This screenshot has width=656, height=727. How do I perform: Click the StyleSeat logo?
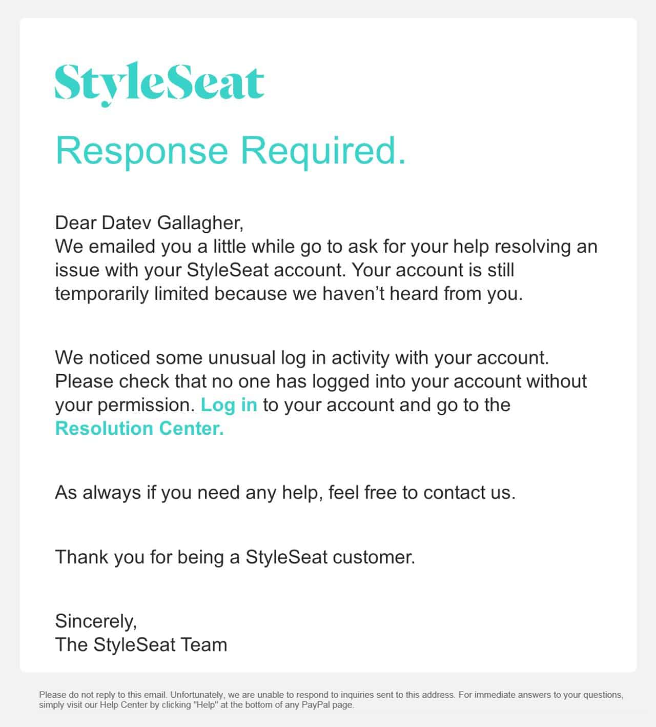click(159, 83)
